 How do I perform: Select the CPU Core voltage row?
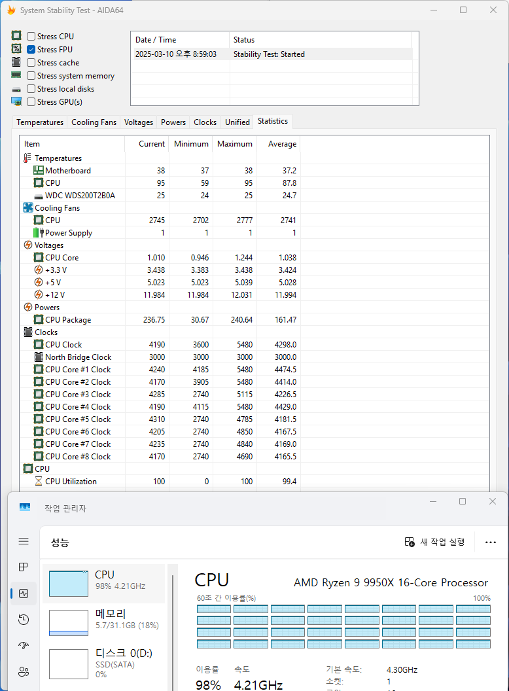160,257
